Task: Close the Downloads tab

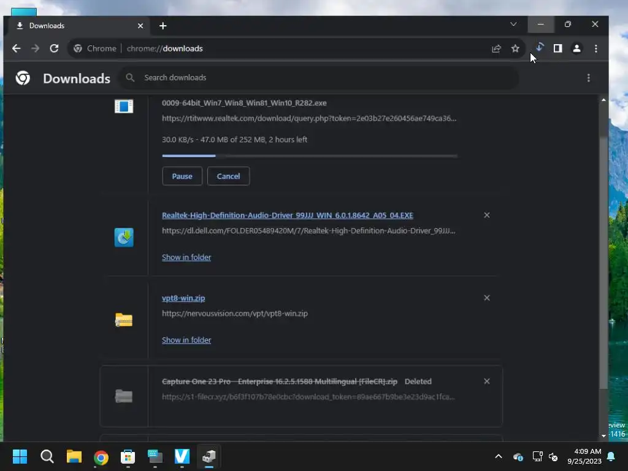Action: pyautogui.click(x=140, y=26)
